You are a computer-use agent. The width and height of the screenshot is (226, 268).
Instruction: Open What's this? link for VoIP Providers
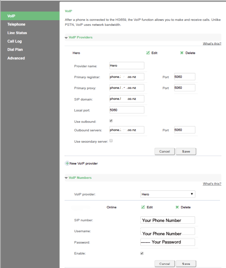[x=212, y=44]
